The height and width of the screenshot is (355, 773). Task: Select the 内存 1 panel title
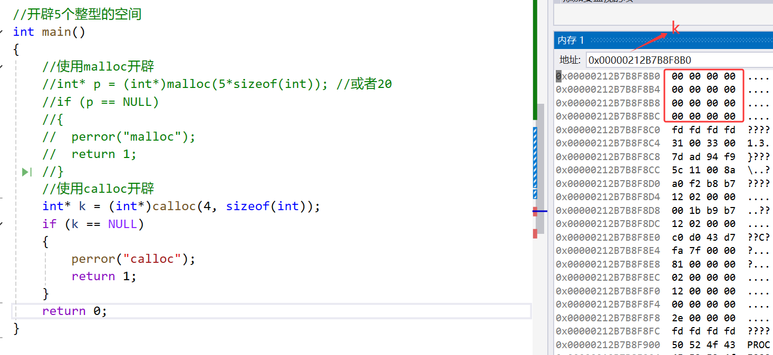click(571, 40)
